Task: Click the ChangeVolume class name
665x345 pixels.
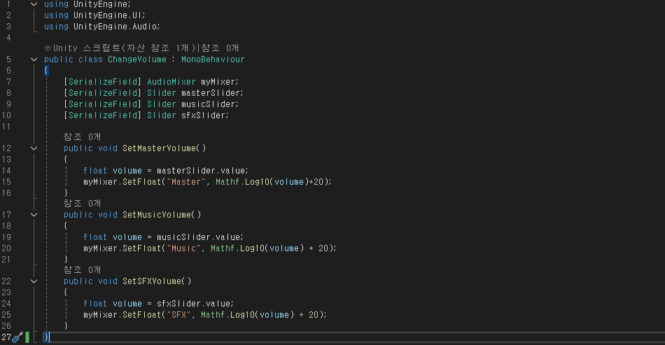Action: (x=137, y=59)
